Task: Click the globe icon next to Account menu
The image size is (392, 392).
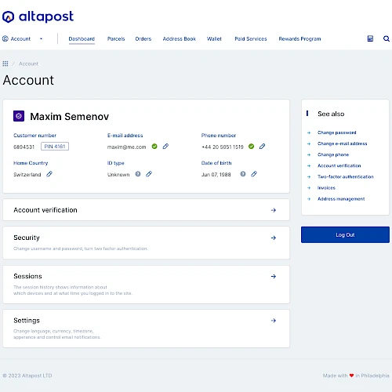Action: pyautogui.click(x=5, y=38)
